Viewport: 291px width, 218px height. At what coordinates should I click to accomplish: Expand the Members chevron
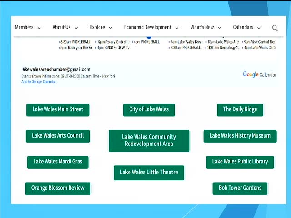pyautogui.click(x=39, y=28)
